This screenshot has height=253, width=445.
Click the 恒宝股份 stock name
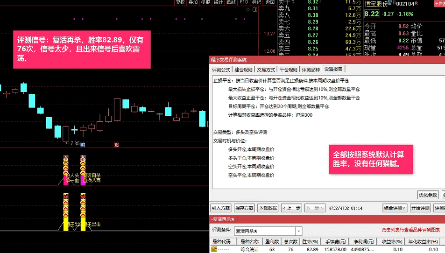[x=376, y=4]
